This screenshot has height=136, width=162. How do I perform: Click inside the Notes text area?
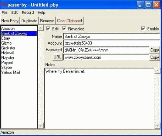click(x=99, y=98)
